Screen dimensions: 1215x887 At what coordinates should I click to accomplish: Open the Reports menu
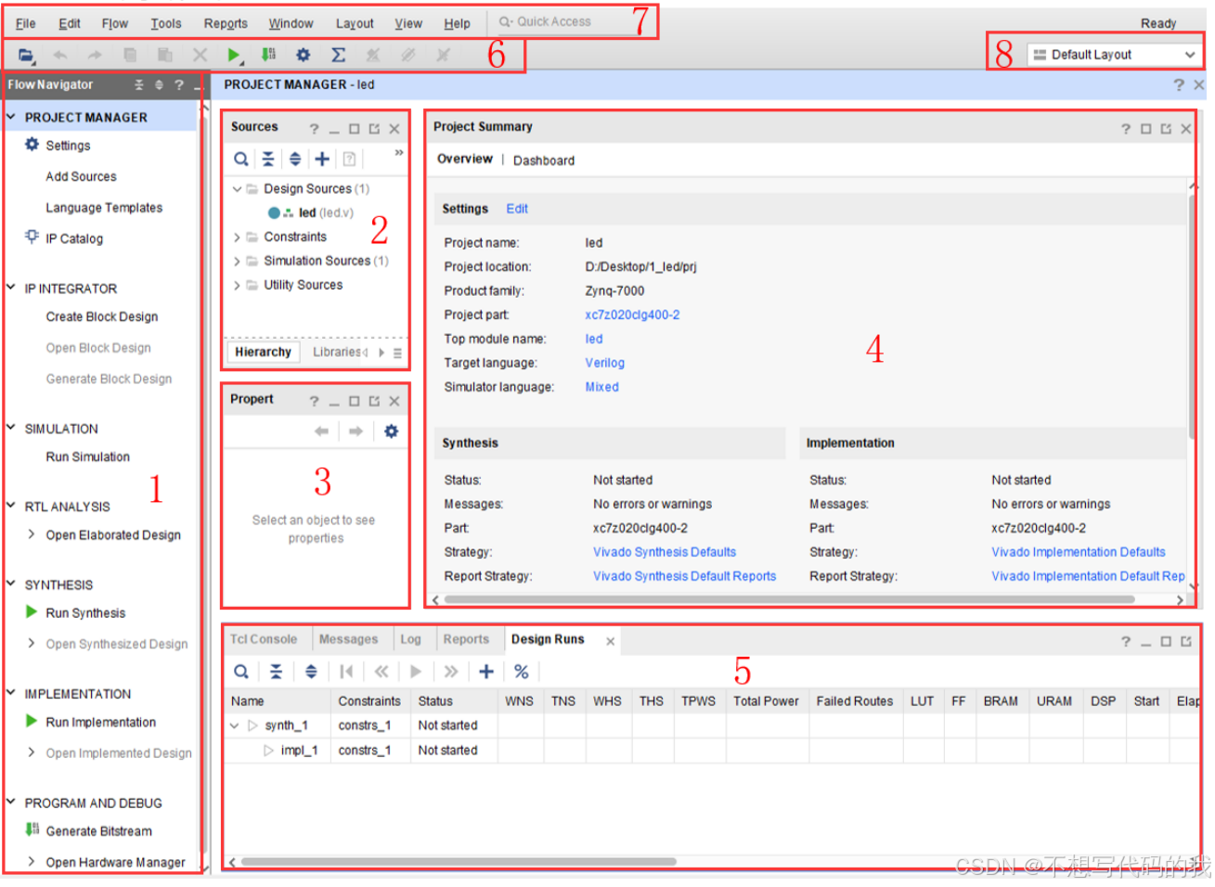(226, 23)
